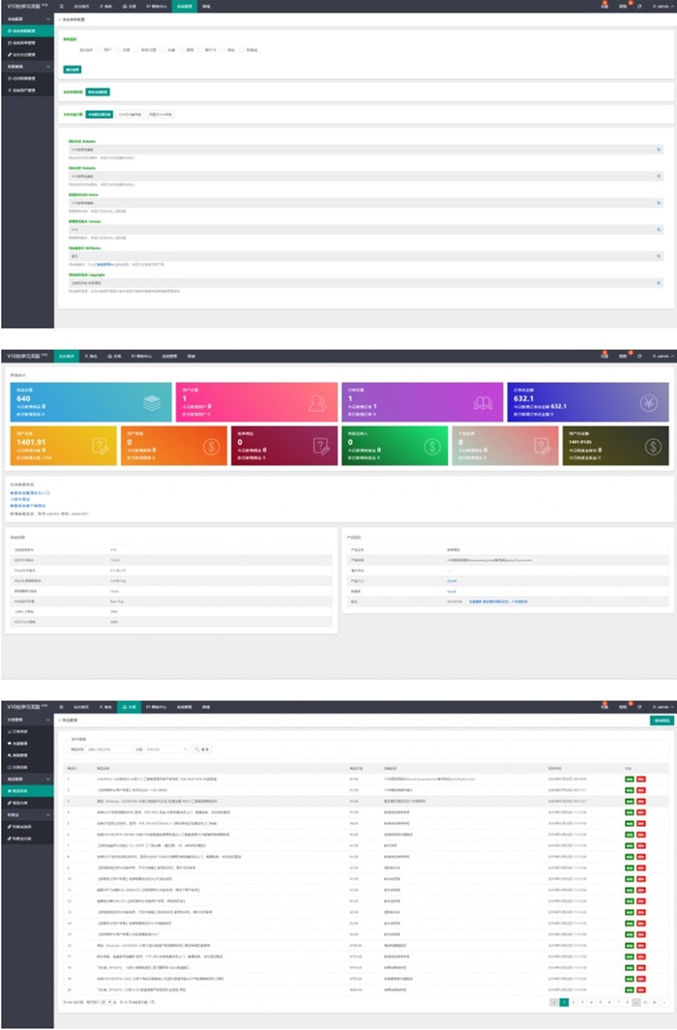Click into the Version input field

[366, 230]
